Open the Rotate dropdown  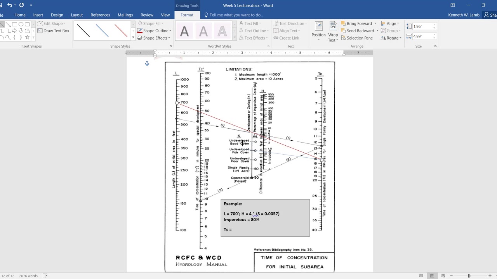coord(391,38)
